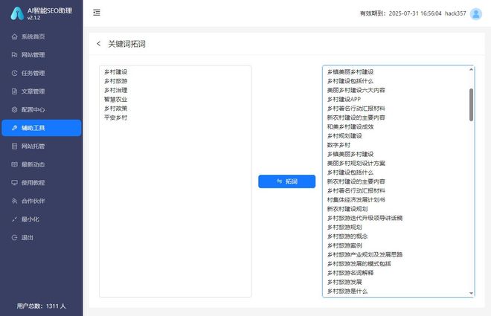Screen dimensions: 491x316
Task: Click the 配置中心 gear icon
Action: pos(15,109)
